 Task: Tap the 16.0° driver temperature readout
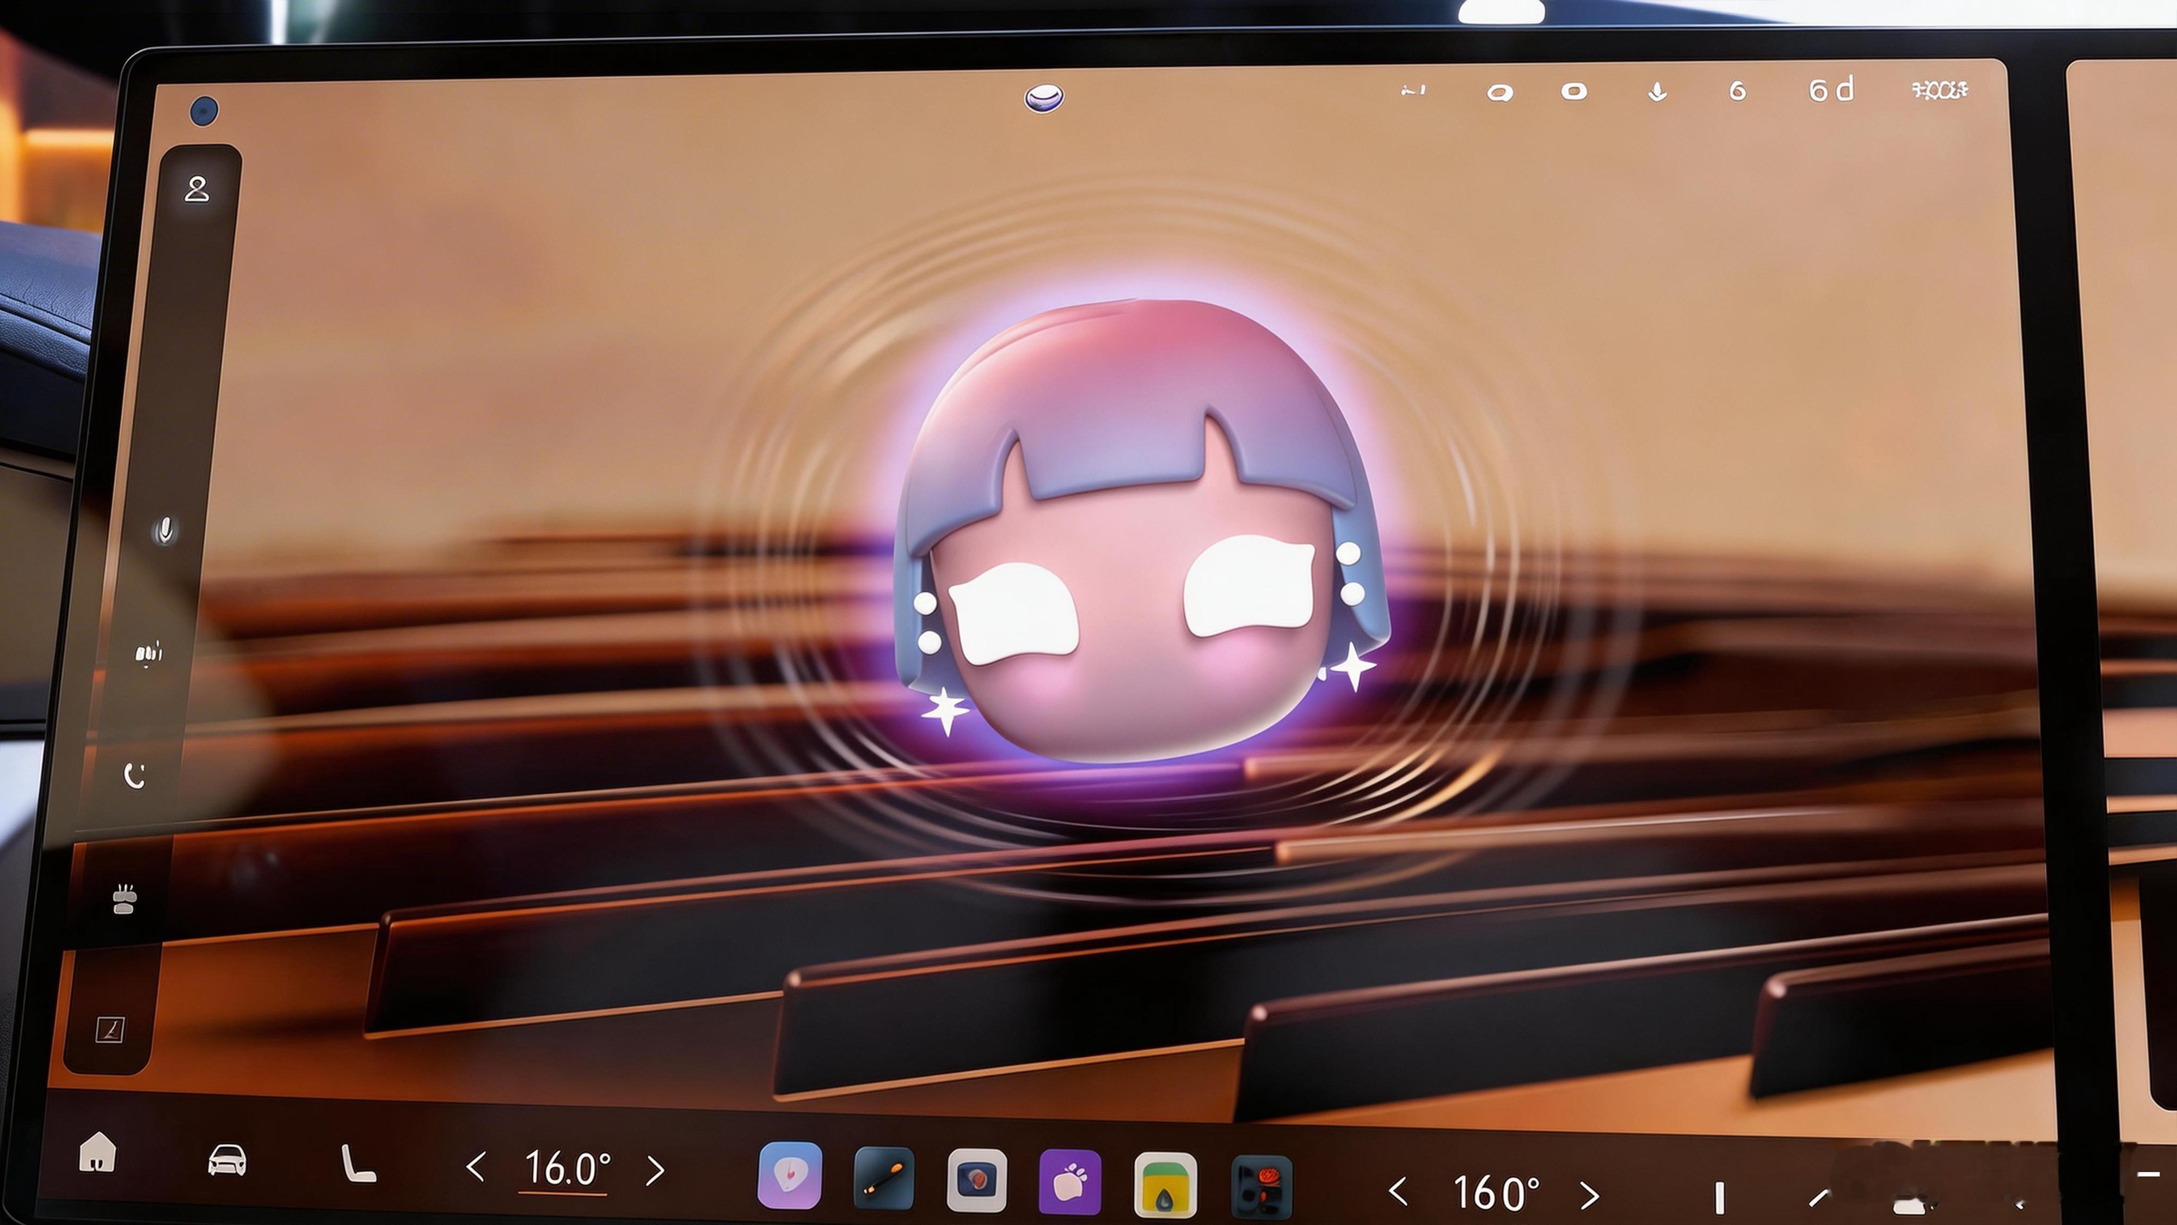566,1169
